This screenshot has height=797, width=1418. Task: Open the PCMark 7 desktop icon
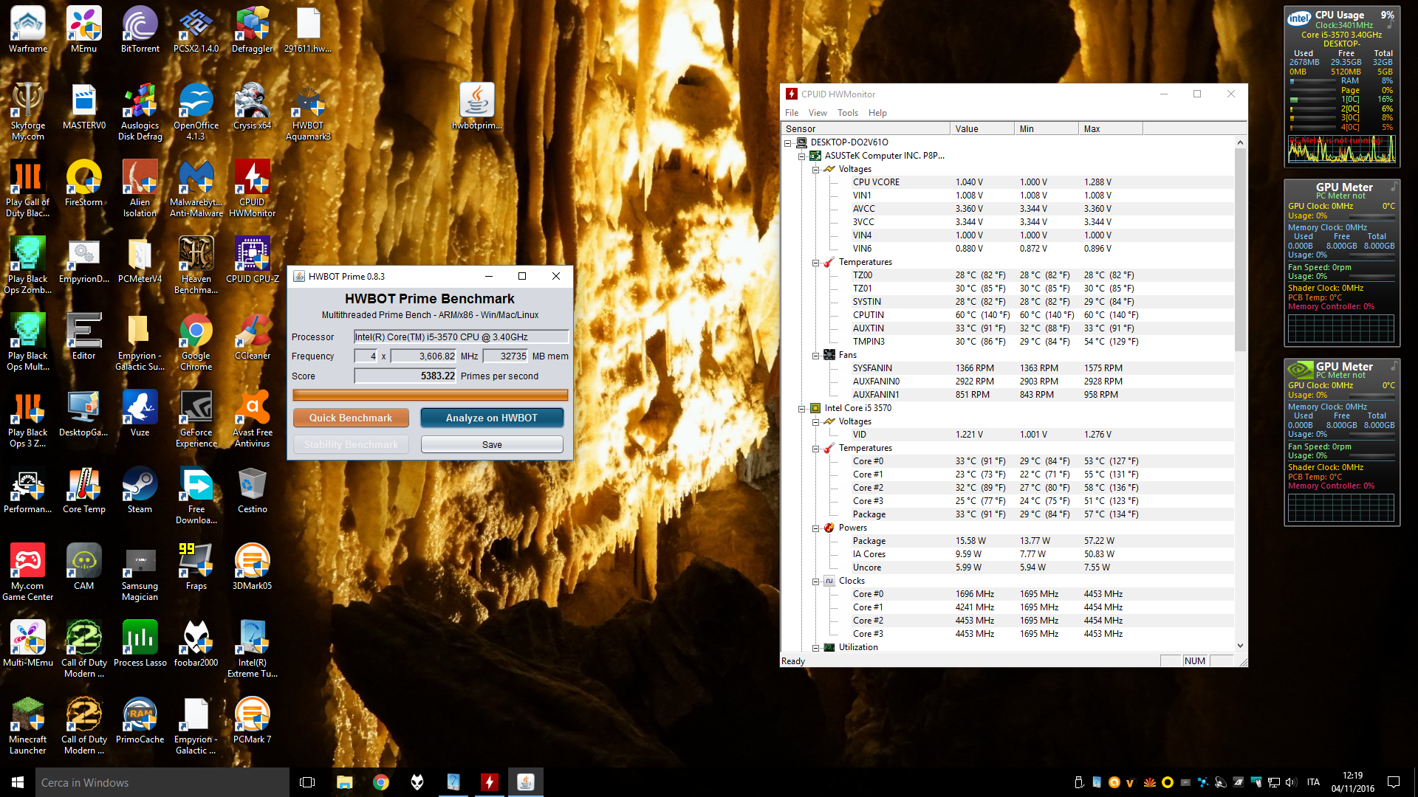(253, 721)
